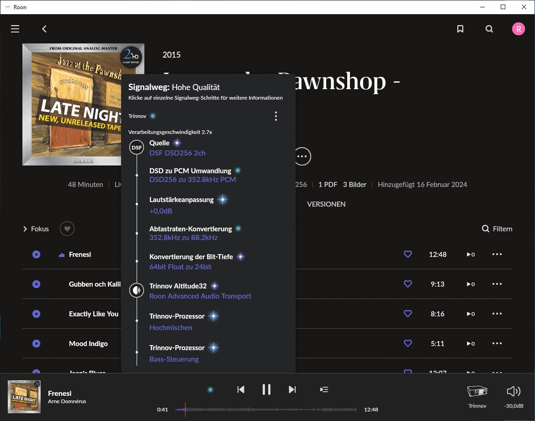Expand the Fokus section
535x421 pixels.
pos(36,229)
